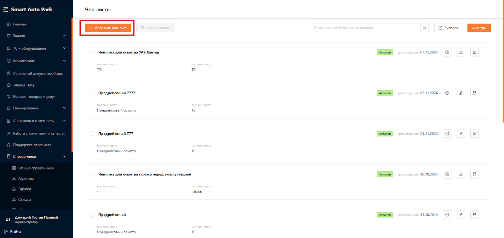Expand ТС и оборудование menu chevron
This screenshot has width=504, height=238.
tap(64, 48)
